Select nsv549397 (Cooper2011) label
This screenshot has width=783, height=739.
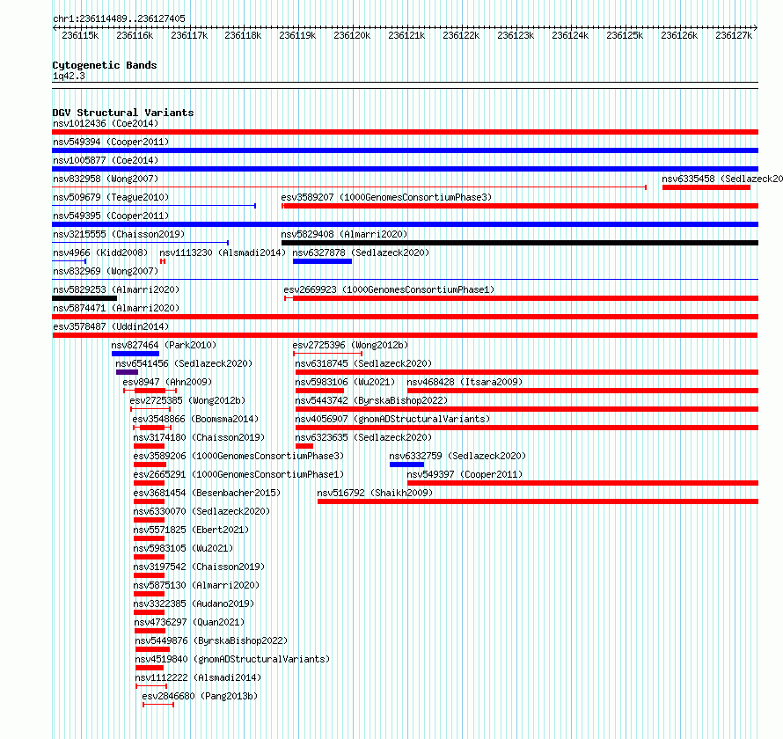point(465,474)
